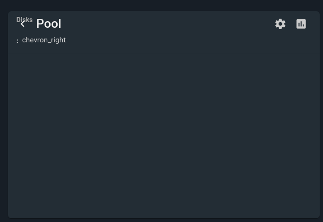The width and height of the screenshot is (323, 222).
Task: Return to previous view via chevron
Action: (x=23, y=24)
